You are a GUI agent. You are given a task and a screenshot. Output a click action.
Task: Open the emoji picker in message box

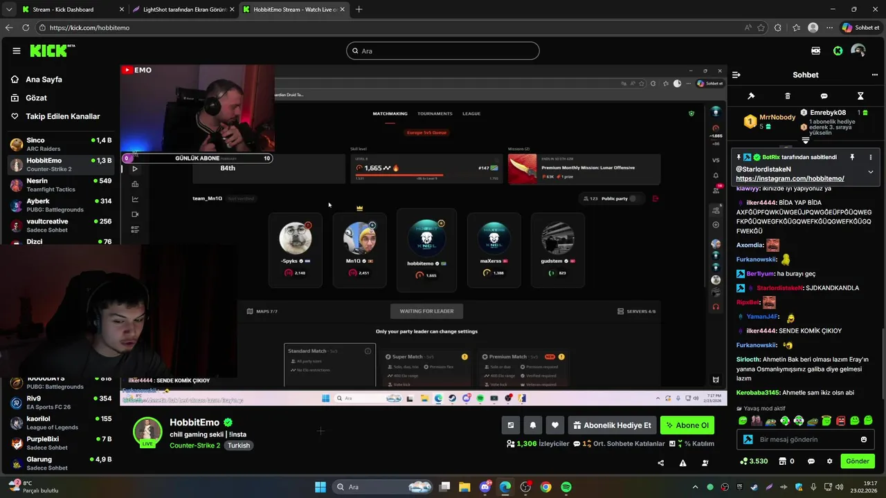point(864,439)
